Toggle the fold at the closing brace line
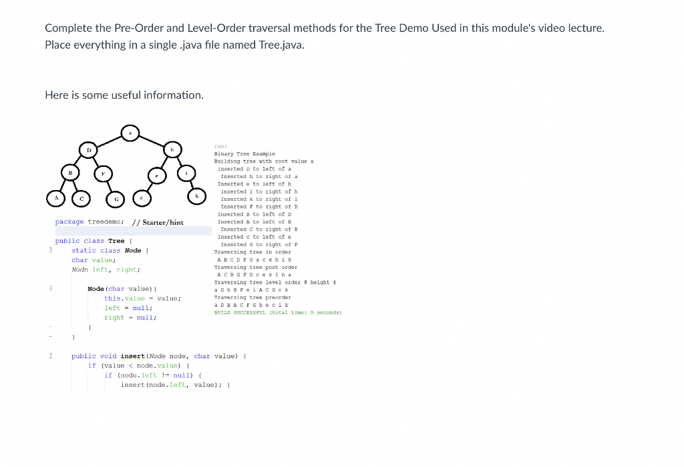This screenshot has width=684, height=467. click(50, 327)
